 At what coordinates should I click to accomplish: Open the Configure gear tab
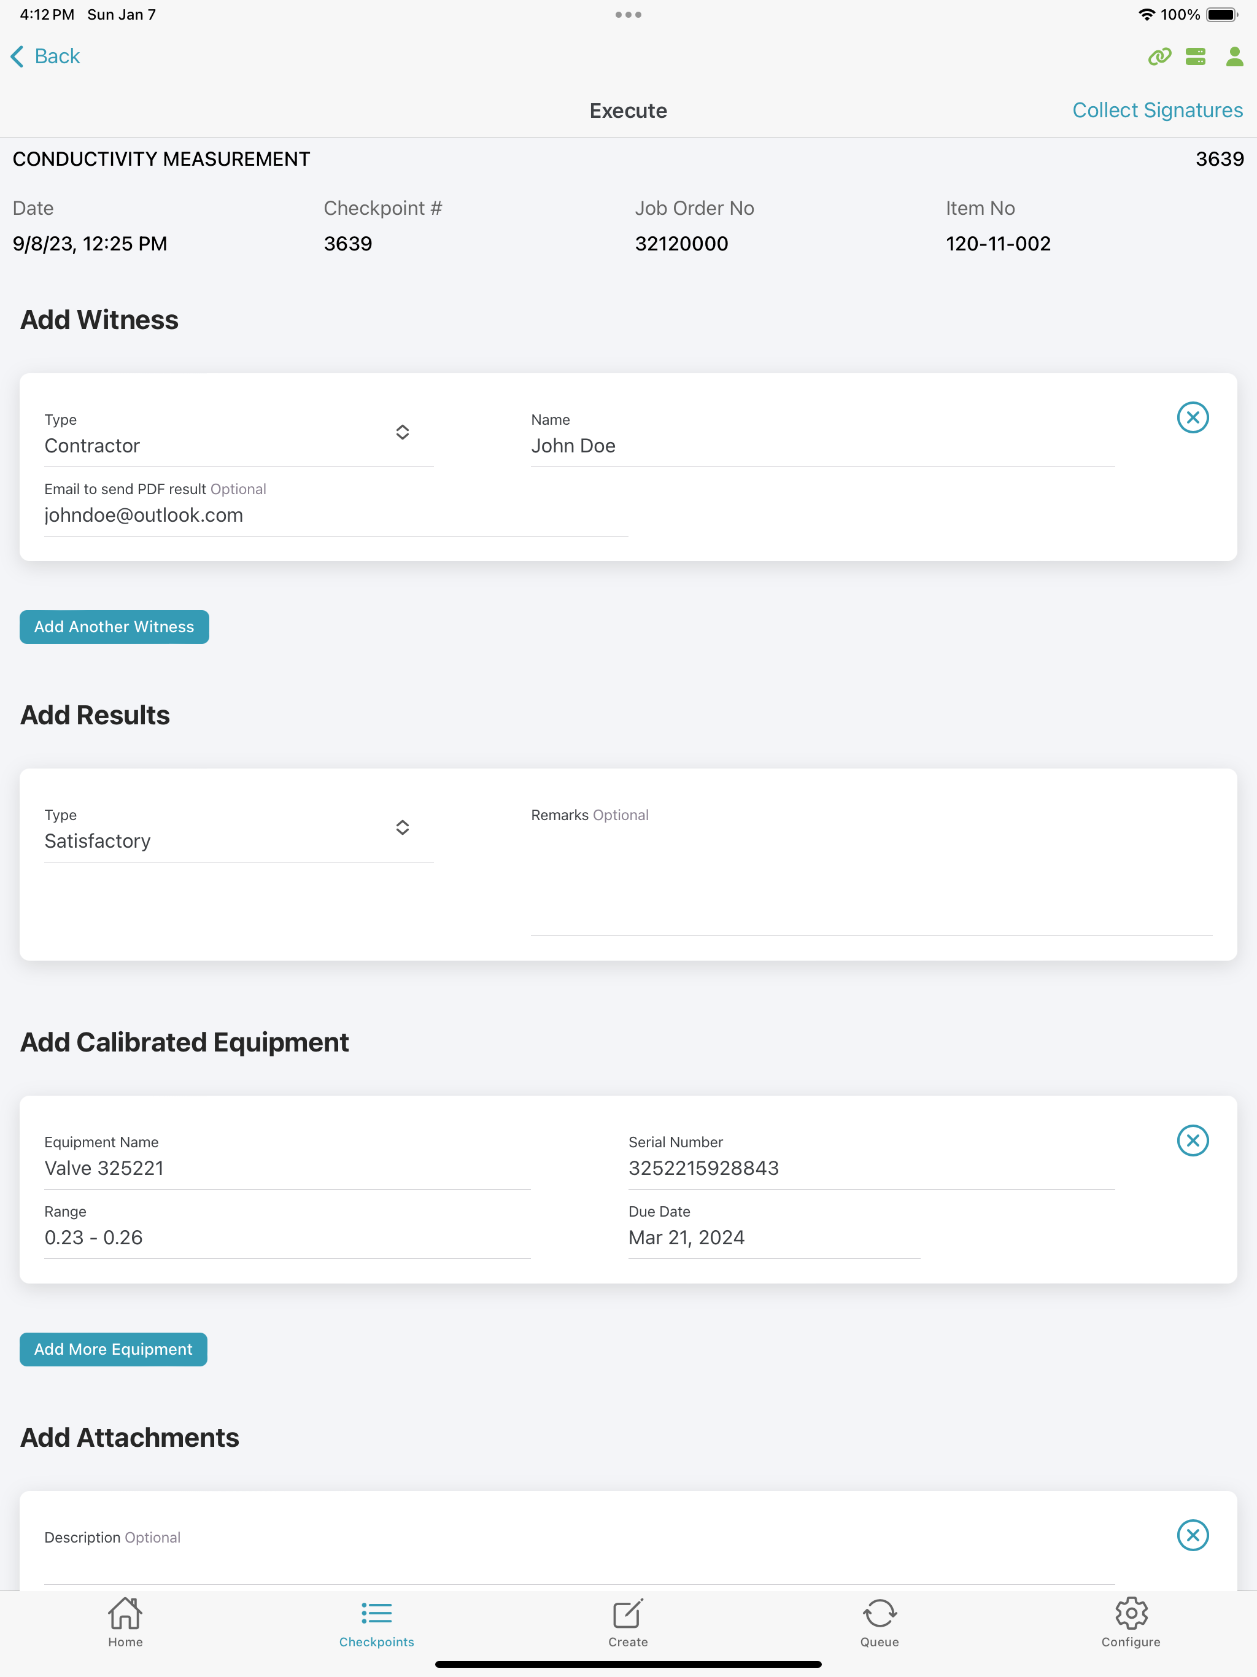[1131, 1622]
